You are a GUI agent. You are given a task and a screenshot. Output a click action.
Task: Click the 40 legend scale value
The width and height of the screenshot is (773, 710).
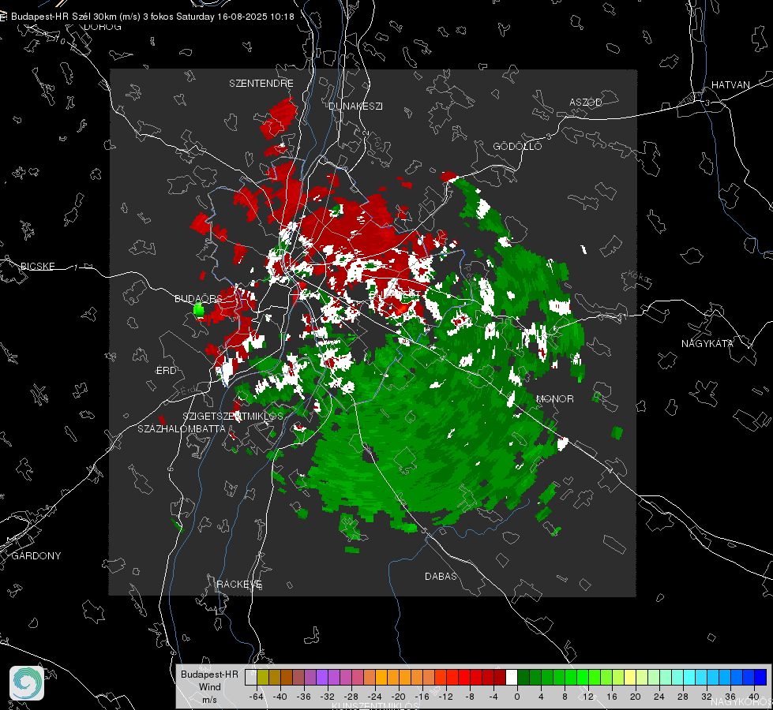coord(753,697)
